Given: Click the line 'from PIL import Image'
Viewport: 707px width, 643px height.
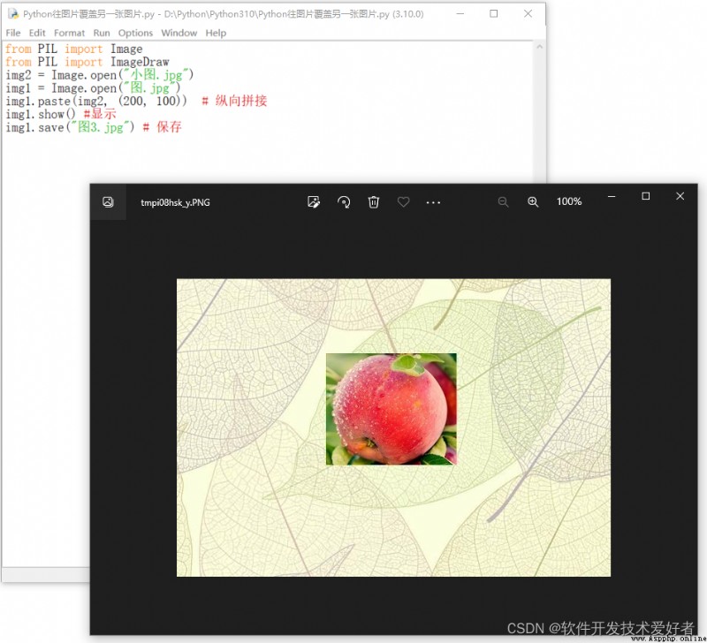Looking at the screenshot, I should (x=74, y=49).
